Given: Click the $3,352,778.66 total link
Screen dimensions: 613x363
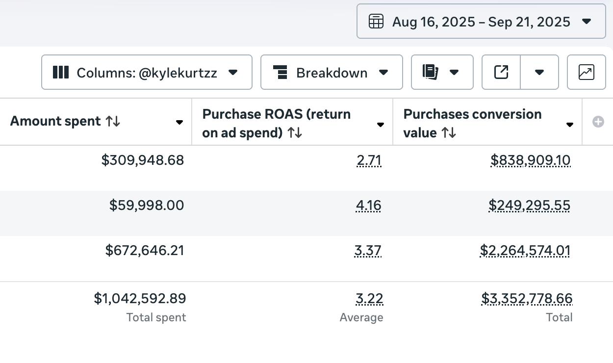Looking at the screenshot, I should (x=527, y=298).
